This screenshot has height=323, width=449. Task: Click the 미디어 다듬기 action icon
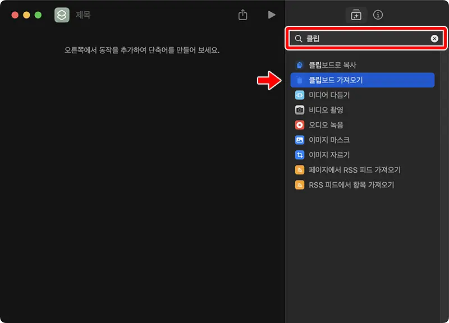click(x=301, y=95)
